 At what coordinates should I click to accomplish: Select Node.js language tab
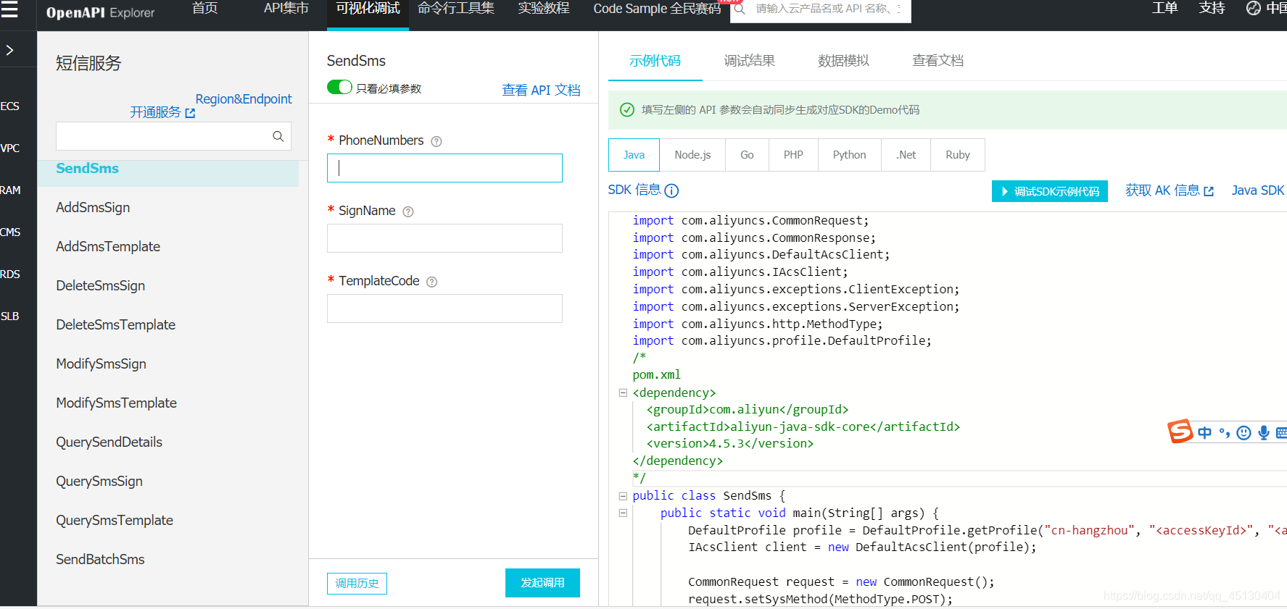[692, 155]
